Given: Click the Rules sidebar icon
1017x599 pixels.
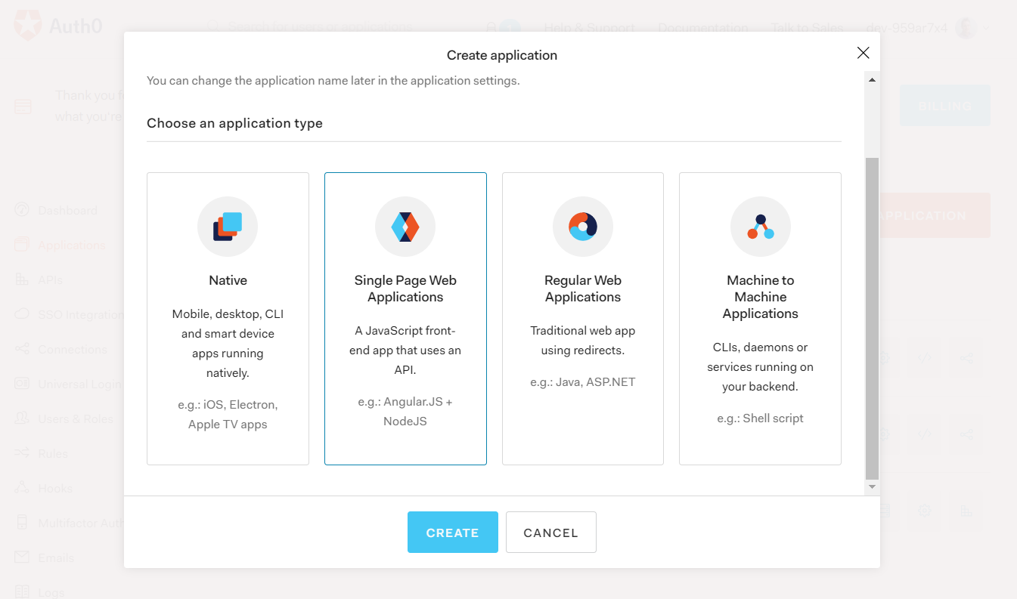Looking at the screenshot, I should coord(23,453).
